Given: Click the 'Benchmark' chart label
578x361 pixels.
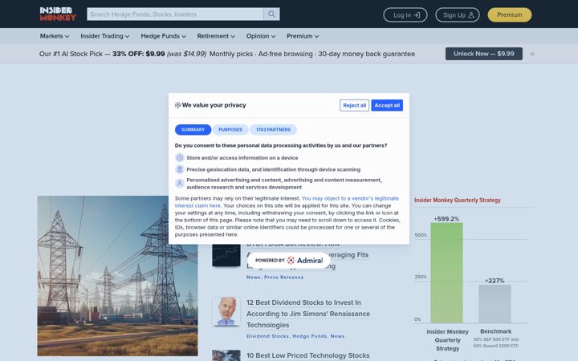Looking at the screenshot, I should pos(495,331).
